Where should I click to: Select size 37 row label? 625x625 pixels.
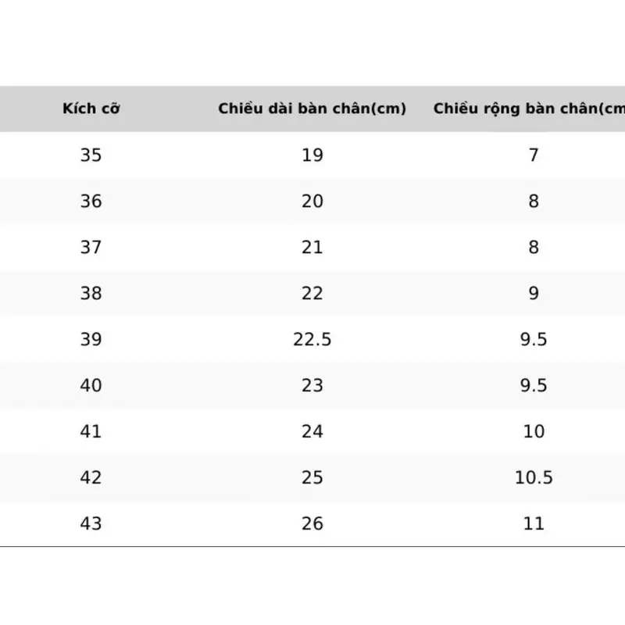(91, 247)
